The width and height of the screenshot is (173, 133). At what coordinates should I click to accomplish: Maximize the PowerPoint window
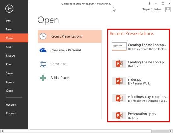pos(163,3)
